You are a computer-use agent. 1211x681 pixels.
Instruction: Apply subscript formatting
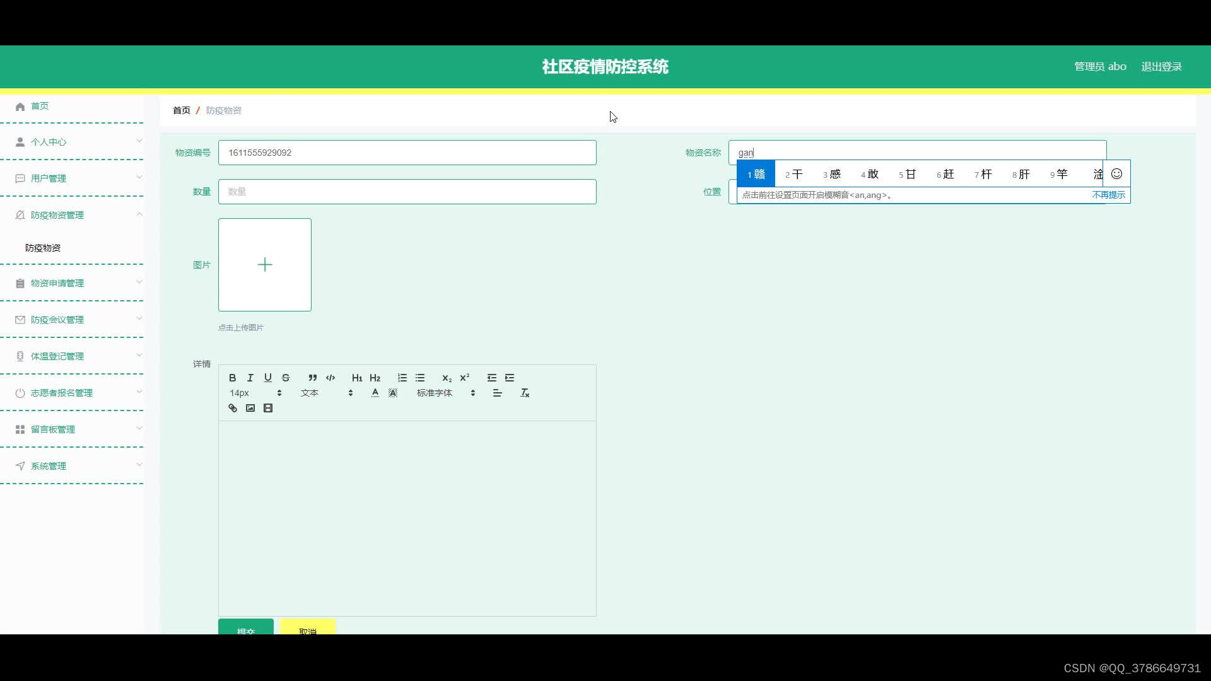coord(447,378)
